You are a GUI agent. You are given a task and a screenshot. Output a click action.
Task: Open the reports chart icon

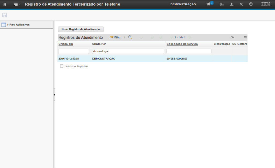(222, 5)
